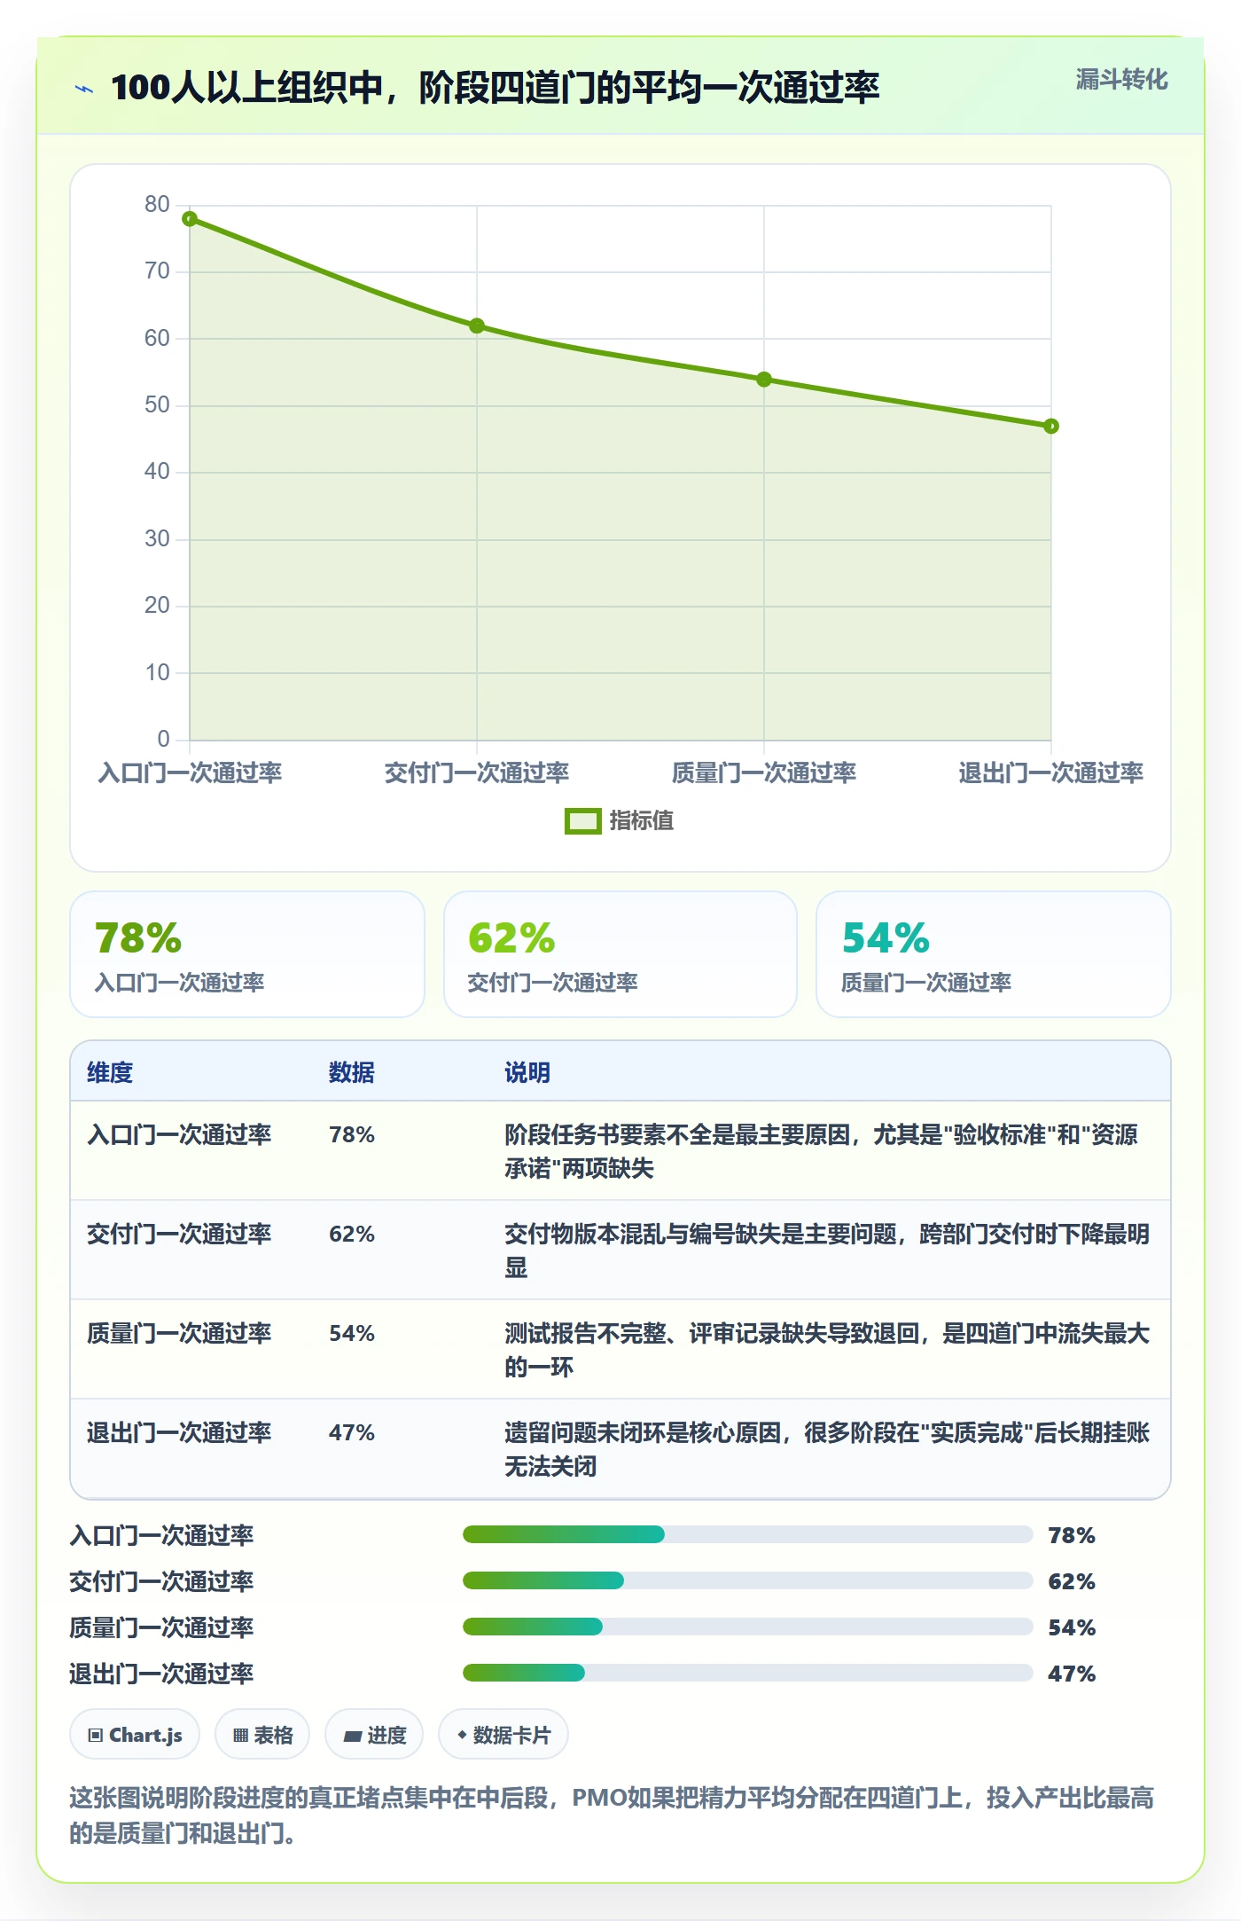Click the description starting 测试报告不完整

pyautogui.click(x=827, y=1351)
